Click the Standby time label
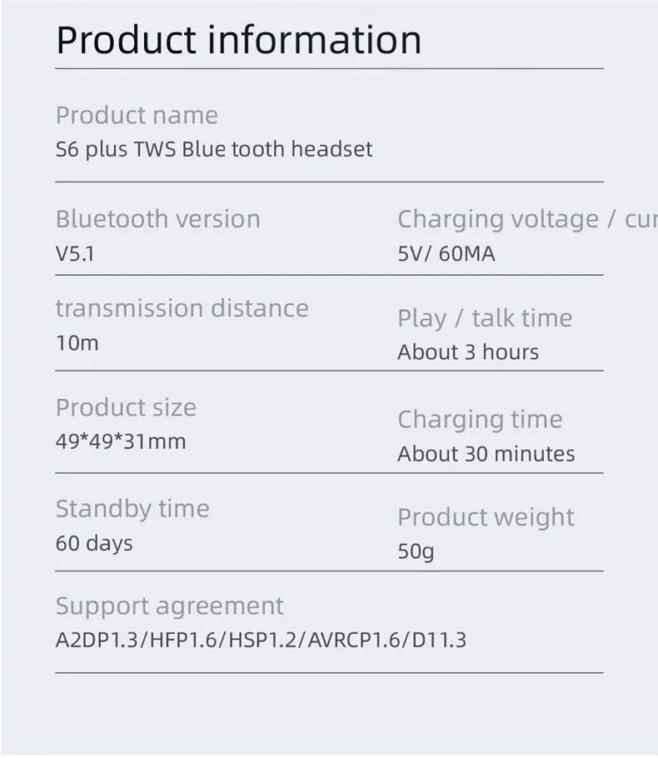The height and width of the screenshot is (758, 658). point(132,509)
